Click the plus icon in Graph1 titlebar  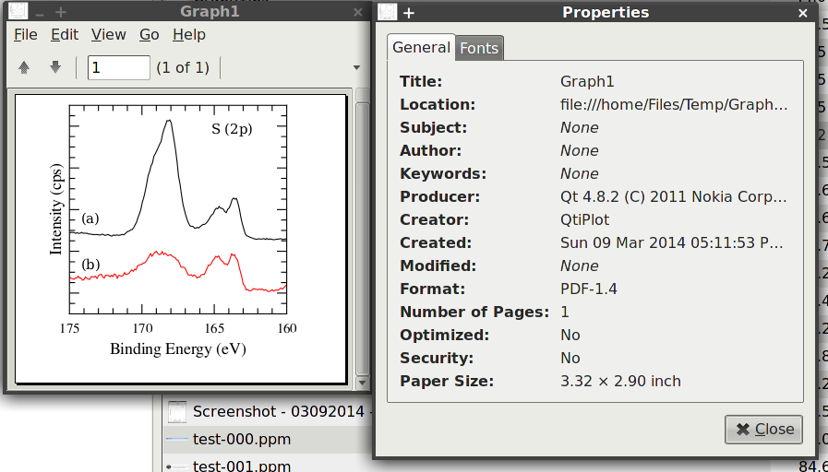click(x=61, y=12)
